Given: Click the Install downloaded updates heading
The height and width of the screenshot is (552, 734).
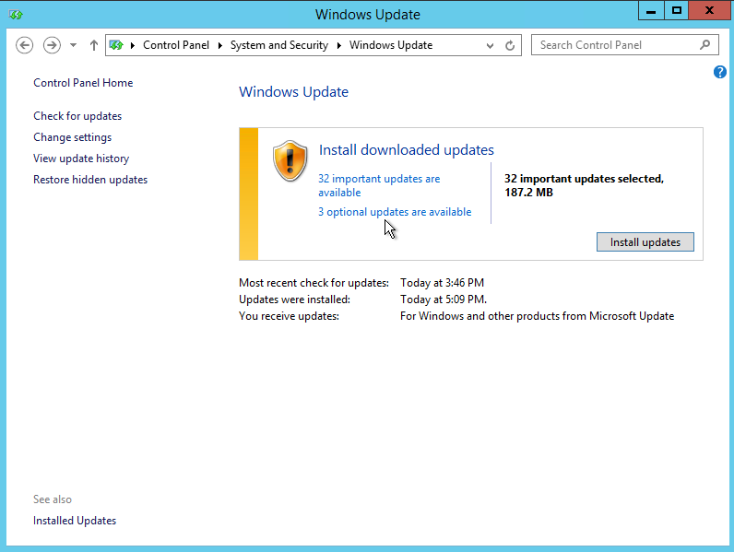Looking at the screenshot, I should pyautogui.click(x=407, y=149).
